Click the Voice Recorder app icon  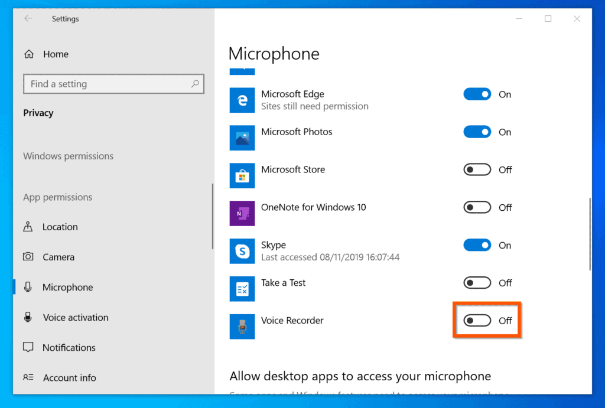click(242, 327)
